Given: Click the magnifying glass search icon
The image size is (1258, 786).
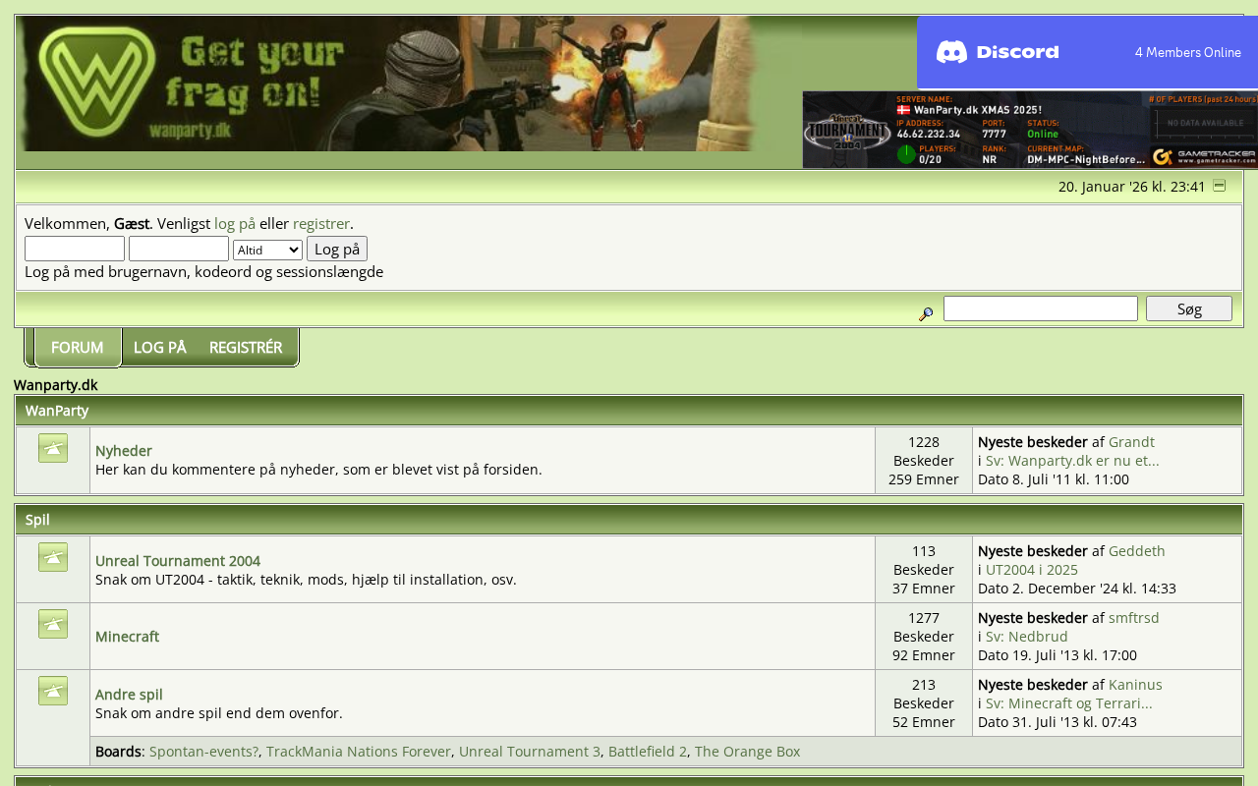Looking at the screenshot, I should tap(926, 314).
